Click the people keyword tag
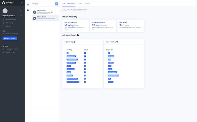The image size is (197, 122). [110, 69]
